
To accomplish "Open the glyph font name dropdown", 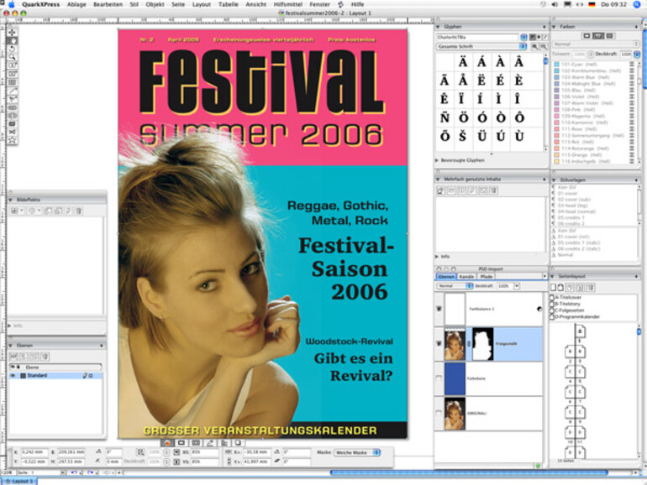I will (523, 37).
